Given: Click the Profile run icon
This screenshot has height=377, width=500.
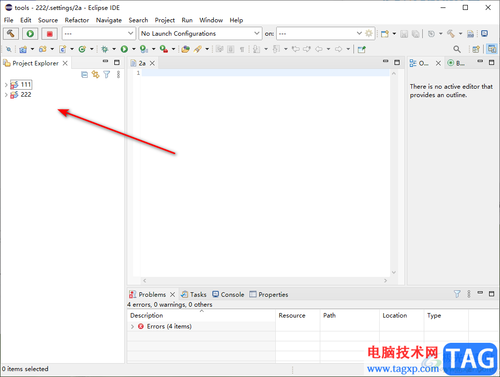Looking at the screenshot, I should coord(144,49).
